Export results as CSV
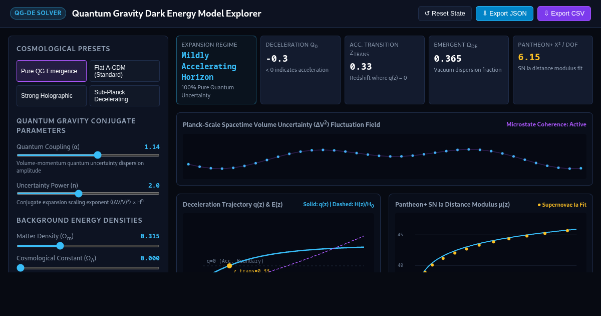Viewport: 601px width, 316px height. 564,14
